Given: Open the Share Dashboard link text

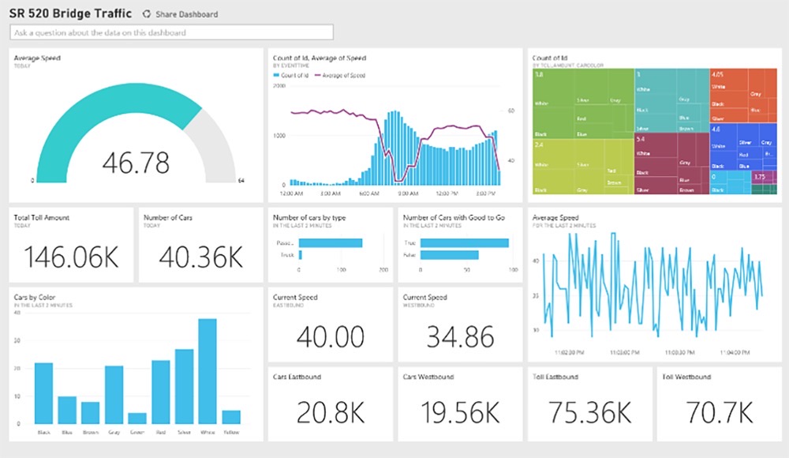Looking at the screenshot, I should pos(186,14).
